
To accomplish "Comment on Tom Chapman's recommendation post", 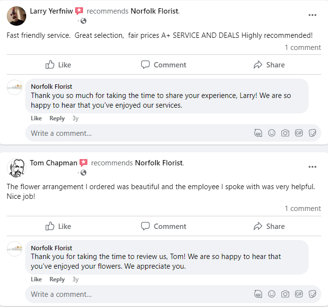I will pyautogui.click(x=164, y=226).
